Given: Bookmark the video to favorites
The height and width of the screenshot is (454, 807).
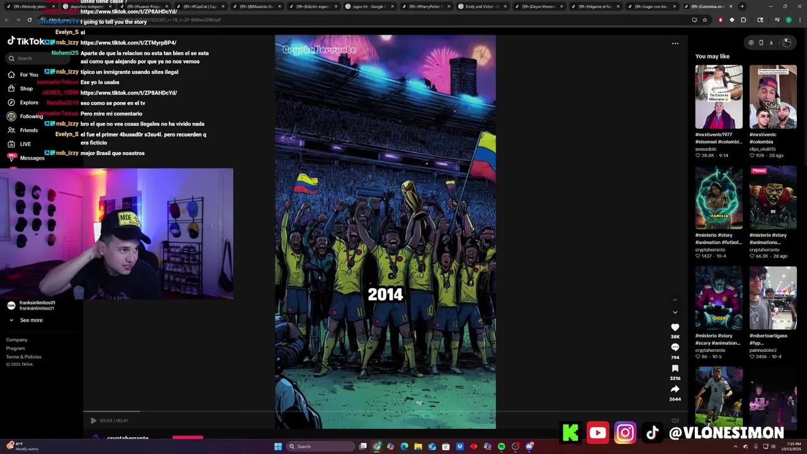Looking at the screenshot, I should point(675,368).
